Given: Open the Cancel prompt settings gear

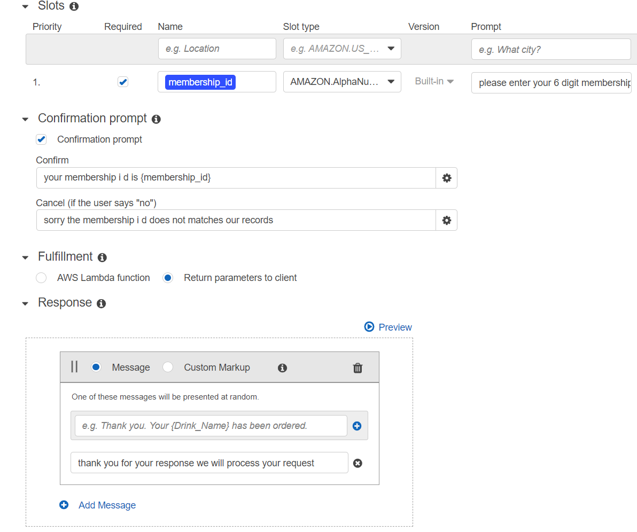Looking at the screenshot, I should click(x=447, y=220).
